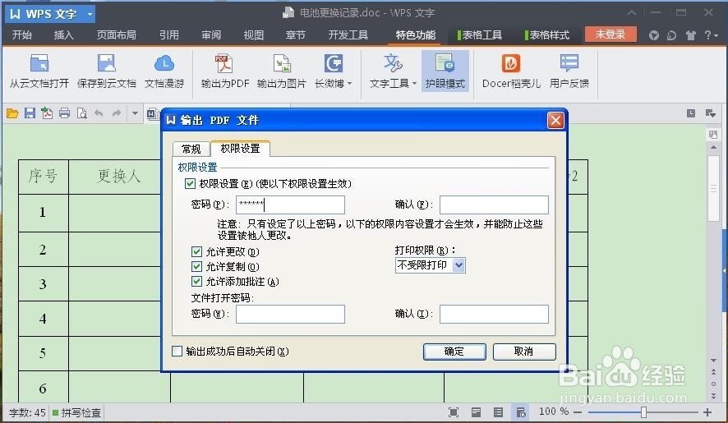Enable 输出成功后自动关闭(X) checkbox

[x=177, y=351]
